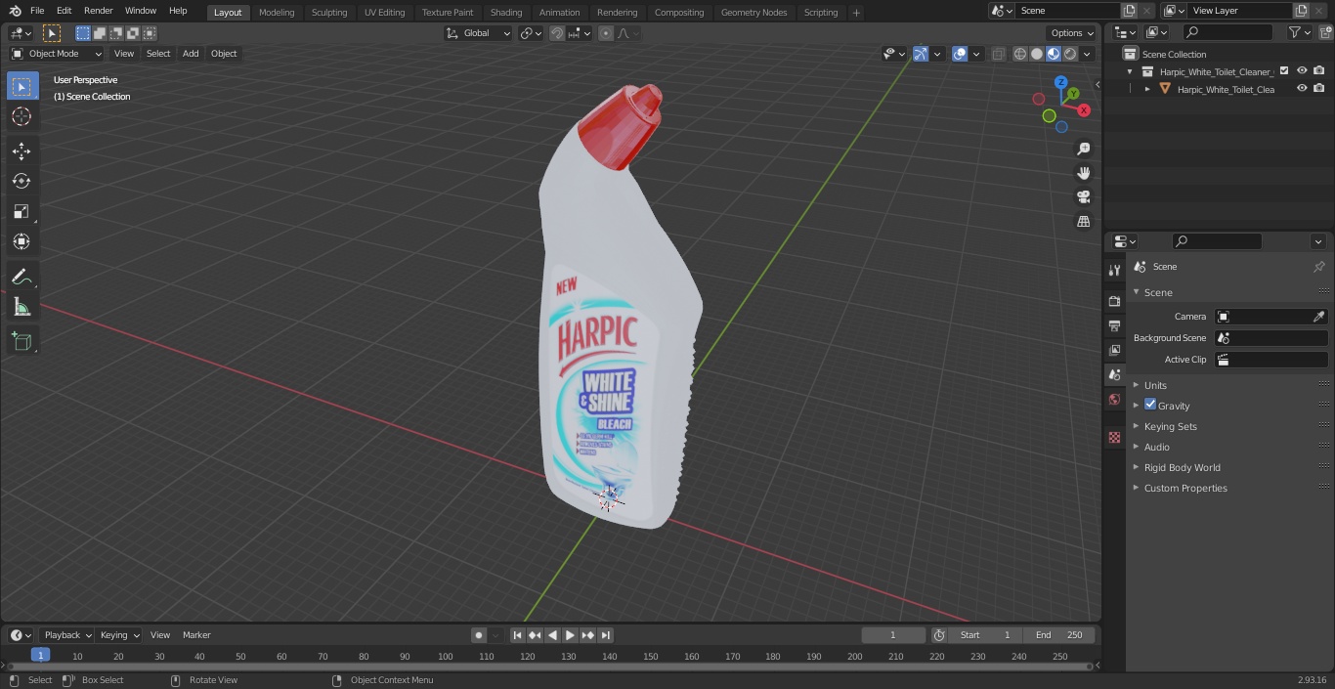Open the Marker menu in timeline

point(196,635)
